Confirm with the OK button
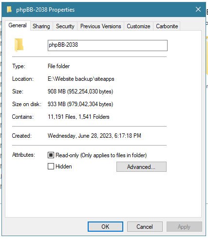 (x=105, y=226)
